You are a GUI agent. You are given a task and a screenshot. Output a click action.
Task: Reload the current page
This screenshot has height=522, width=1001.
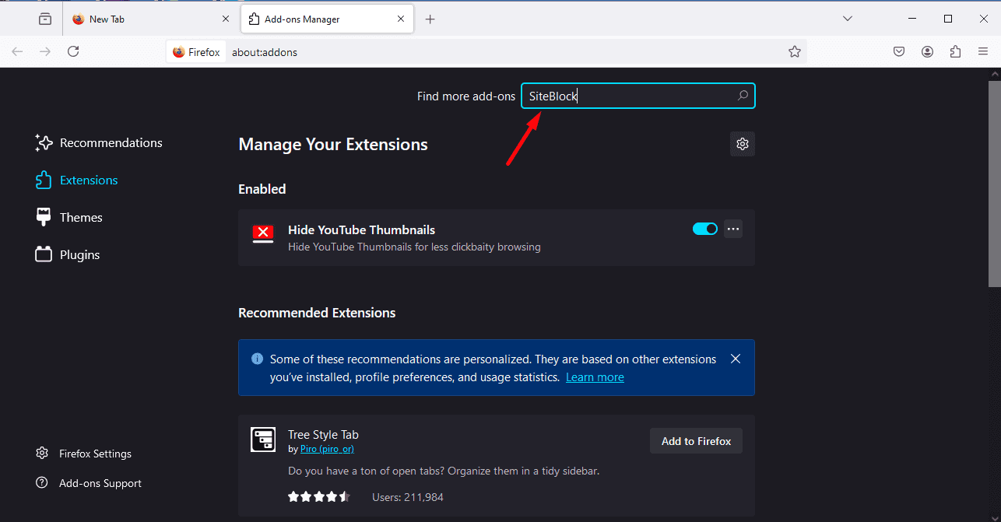point(73,51)
